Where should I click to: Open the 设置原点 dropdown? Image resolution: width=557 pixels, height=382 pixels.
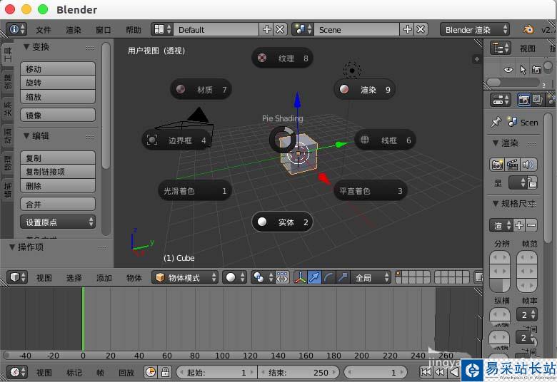[x=58, y=222]
